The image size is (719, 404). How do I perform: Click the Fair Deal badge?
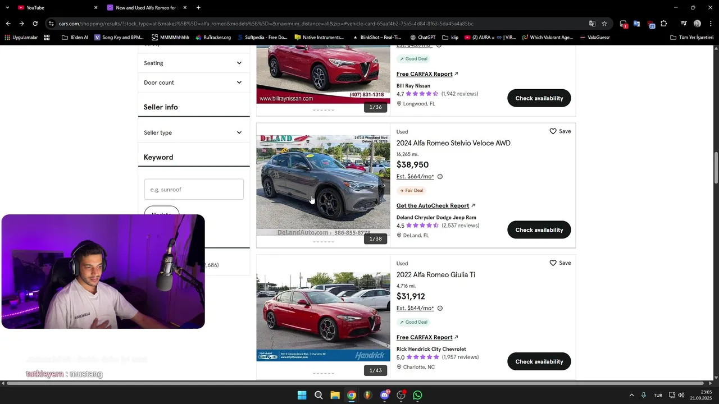[412, 191]
